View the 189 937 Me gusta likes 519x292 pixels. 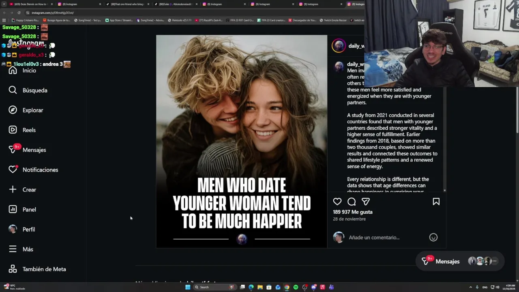(x=353, y=212)
